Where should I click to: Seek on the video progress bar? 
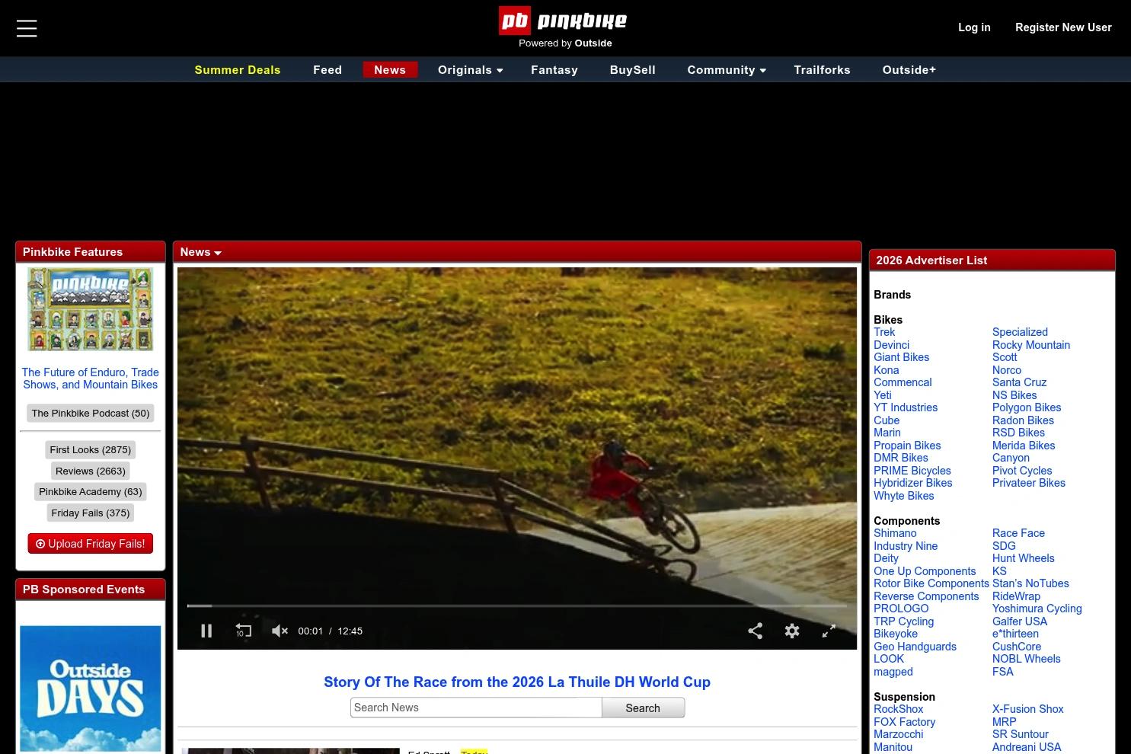point(517,606)
